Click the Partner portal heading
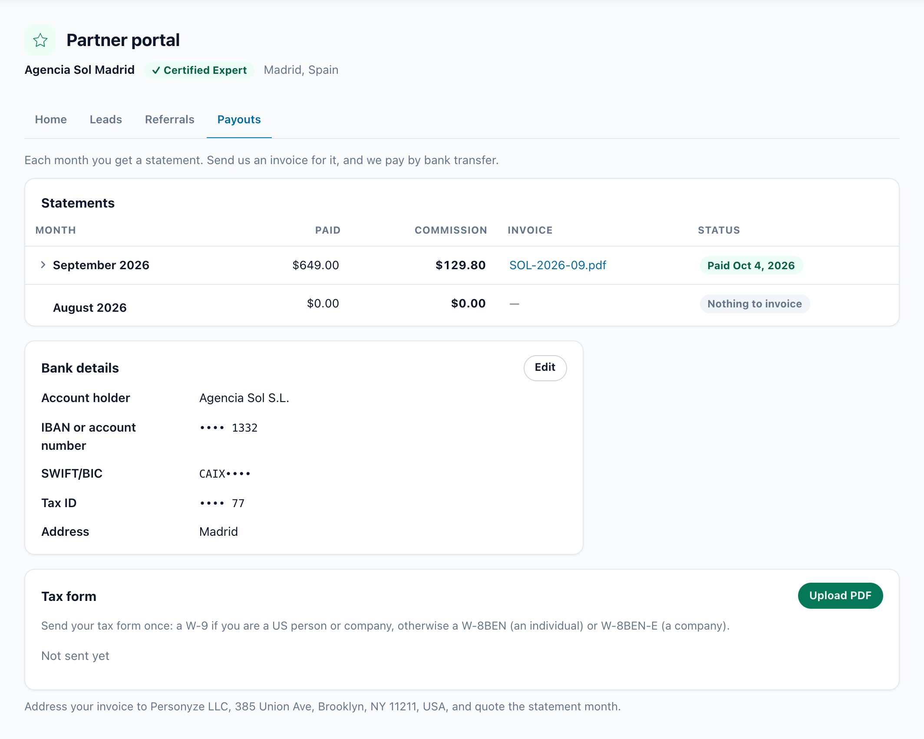Screen dimensions: 924x739 [123, 40]
